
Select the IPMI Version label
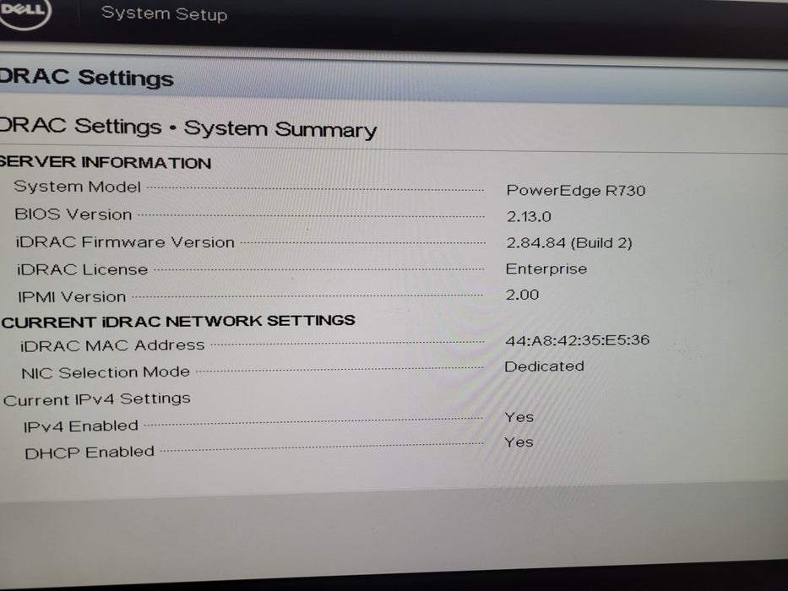[x=72, y=297]
